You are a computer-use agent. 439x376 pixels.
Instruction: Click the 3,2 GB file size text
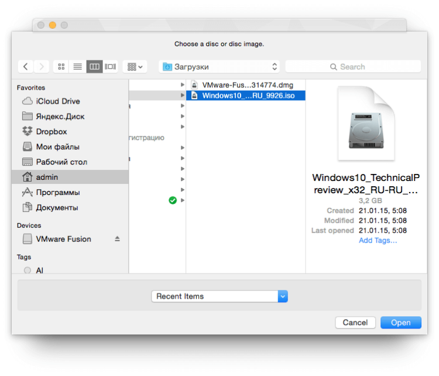370,201
